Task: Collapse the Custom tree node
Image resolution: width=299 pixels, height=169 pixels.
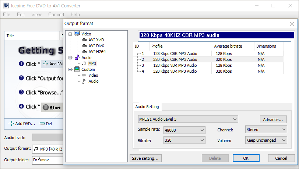Action: click(x=70, y=69)
